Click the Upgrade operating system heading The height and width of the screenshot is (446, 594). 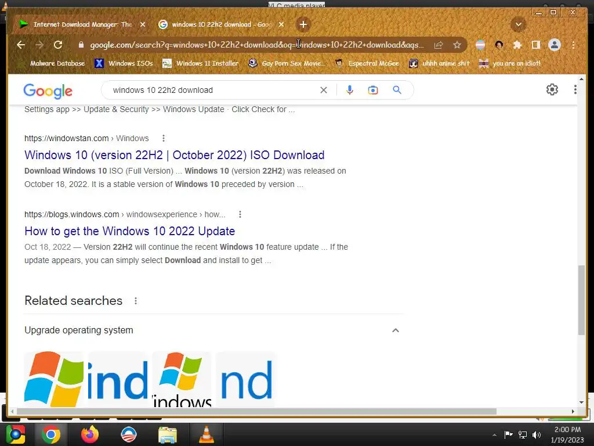pyautogui.click(x=79, y=330)
